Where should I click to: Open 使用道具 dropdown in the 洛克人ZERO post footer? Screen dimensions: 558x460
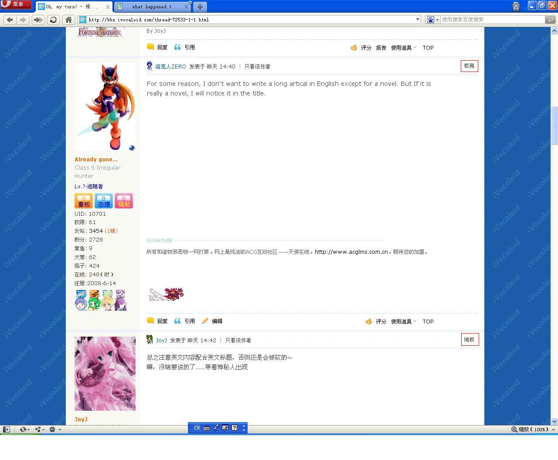pos(403,322)
